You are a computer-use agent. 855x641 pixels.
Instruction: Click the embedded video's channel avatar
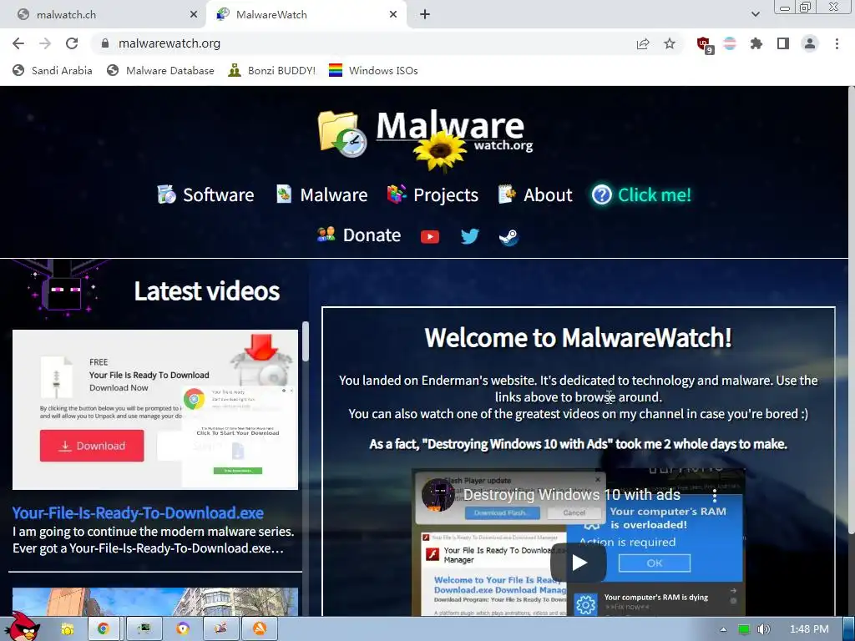[x=438, y=495]
